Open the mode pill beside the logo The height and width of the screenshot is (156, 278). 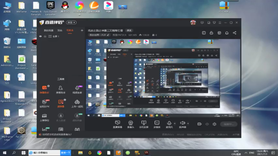71,23
